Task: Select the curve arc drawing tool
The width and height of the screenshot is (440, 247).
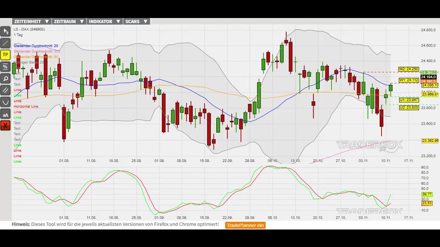Action: click(6, 102)
